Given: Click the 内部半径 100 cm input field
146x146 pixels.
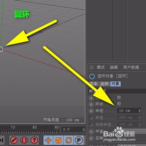Looking at the screenshot, I should [x=129, y=124].
